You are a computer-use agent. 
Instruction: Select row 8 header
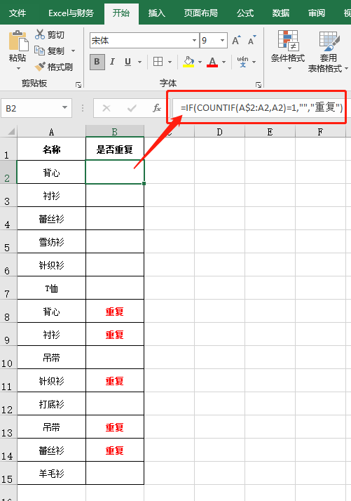pos(8,312)
